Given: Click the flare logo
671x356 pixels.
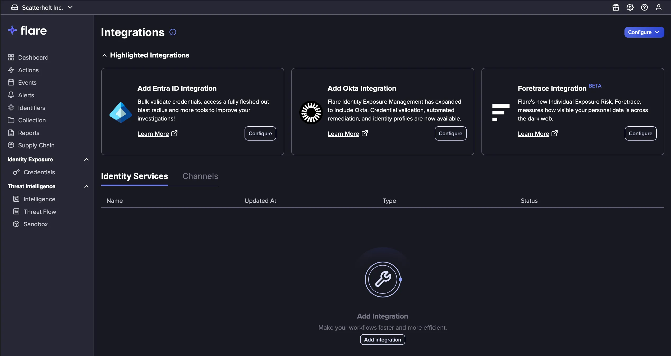Looking at the screenshot, I should 27,31.
